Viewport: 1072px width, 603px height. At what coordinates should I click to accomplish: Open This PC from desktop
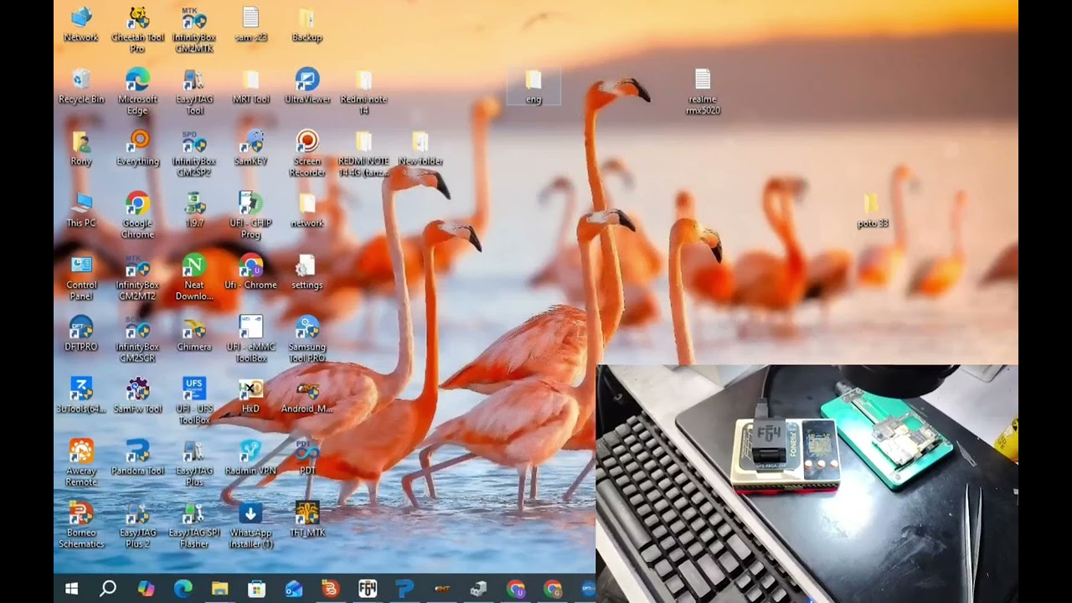tap(81, 210)
